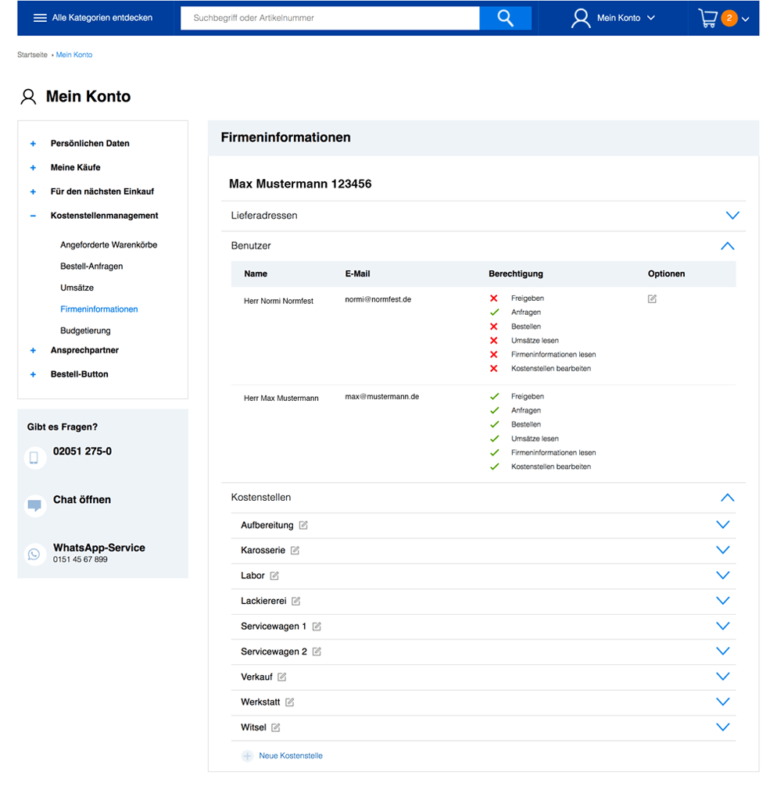Open Bestell-Anfragen in sidebar

(91, 266)
